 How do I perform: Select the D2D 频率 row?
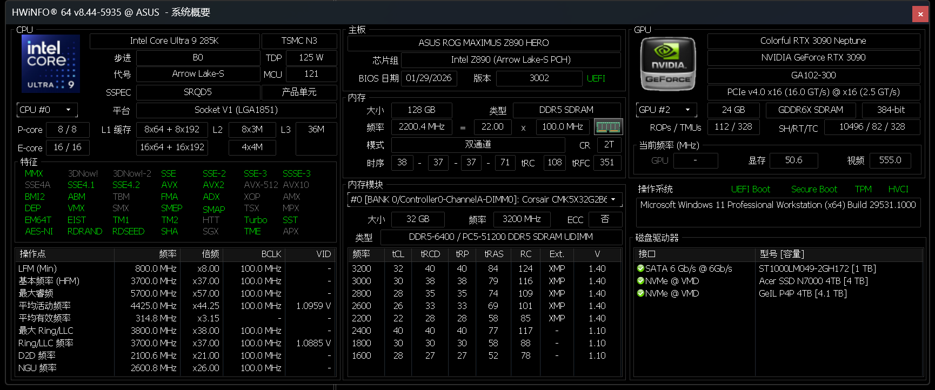[175, 355]
